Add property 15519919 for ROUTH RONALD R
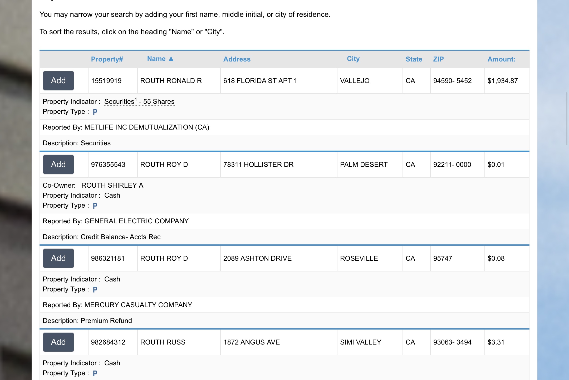 tap(58, 81)
